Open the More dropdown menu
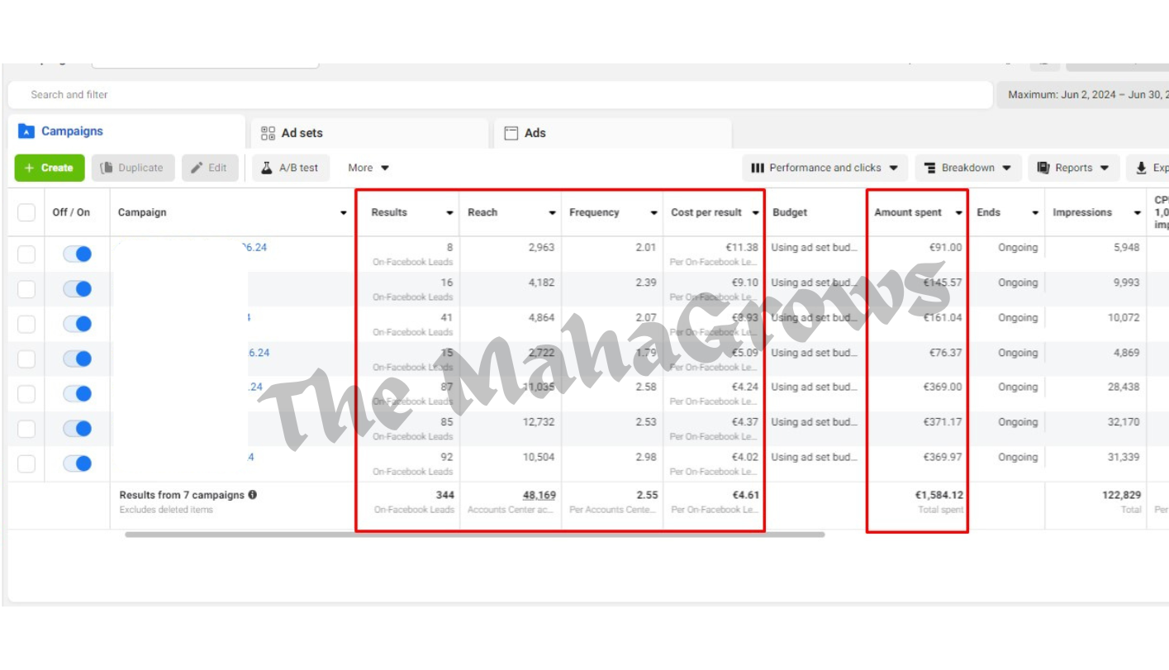The height and width of the screenshot is (670, 1169). tap(368, 168)
